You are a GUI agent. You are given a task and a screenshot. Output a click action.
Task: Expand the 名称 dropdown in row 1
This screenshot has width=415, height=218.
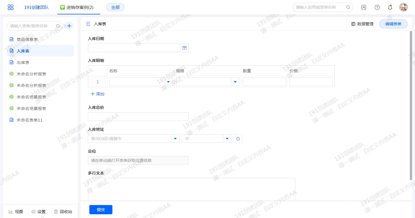pos(169,82)
